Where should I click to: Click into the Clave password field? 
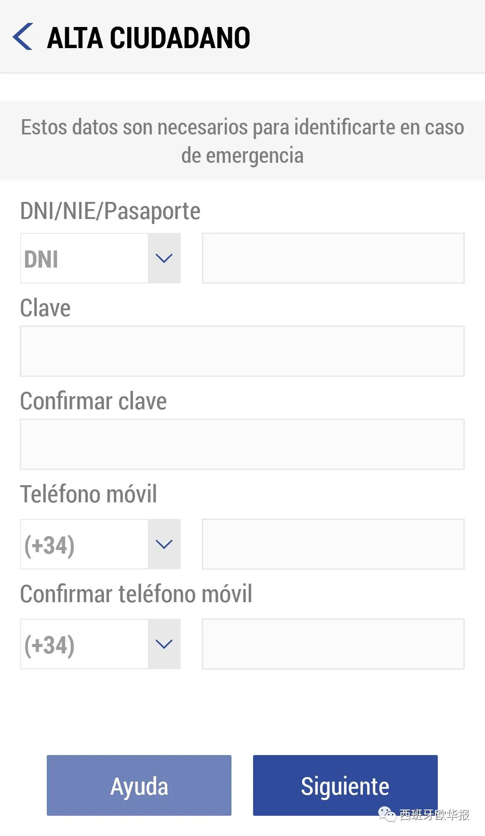pyautogui.click(x=242, y=351)
